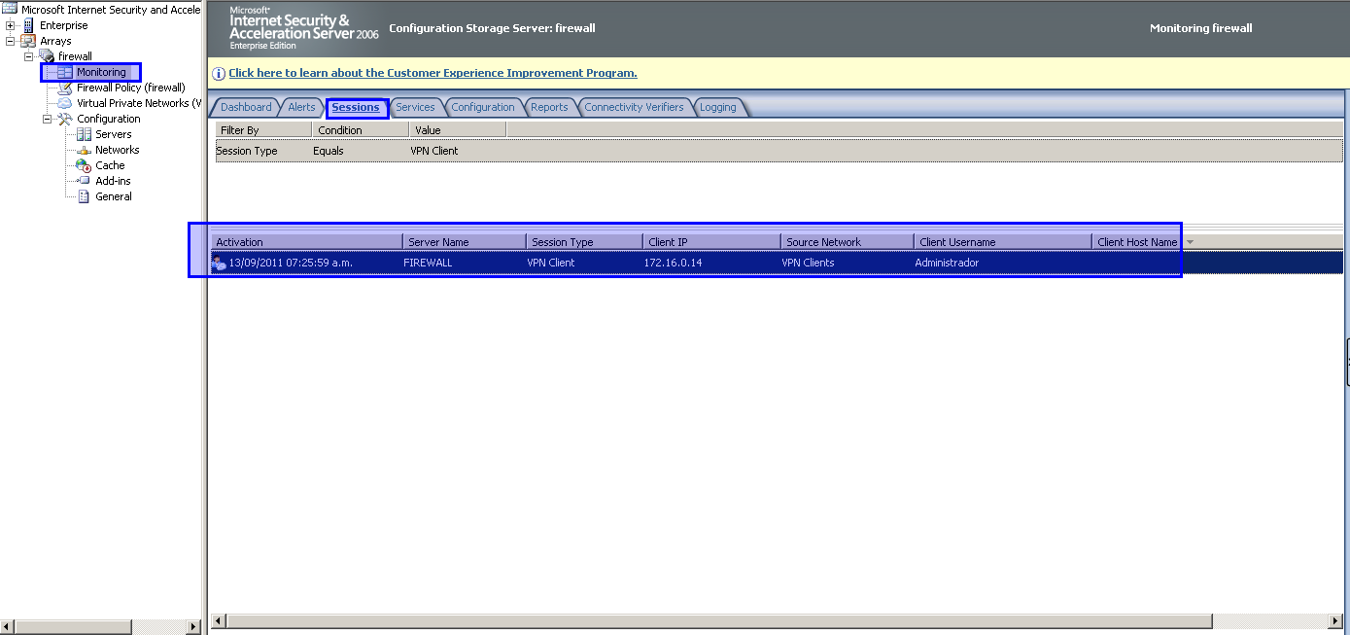Select the Servers tree item
Screen dimensions: 1350x635
pos(113,134)
